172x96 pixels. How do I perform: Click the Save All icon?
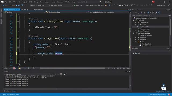pos(19,5)
